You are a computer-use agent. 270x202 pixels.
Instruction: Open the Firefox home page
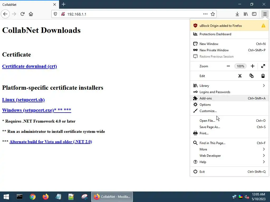[31, 14]
